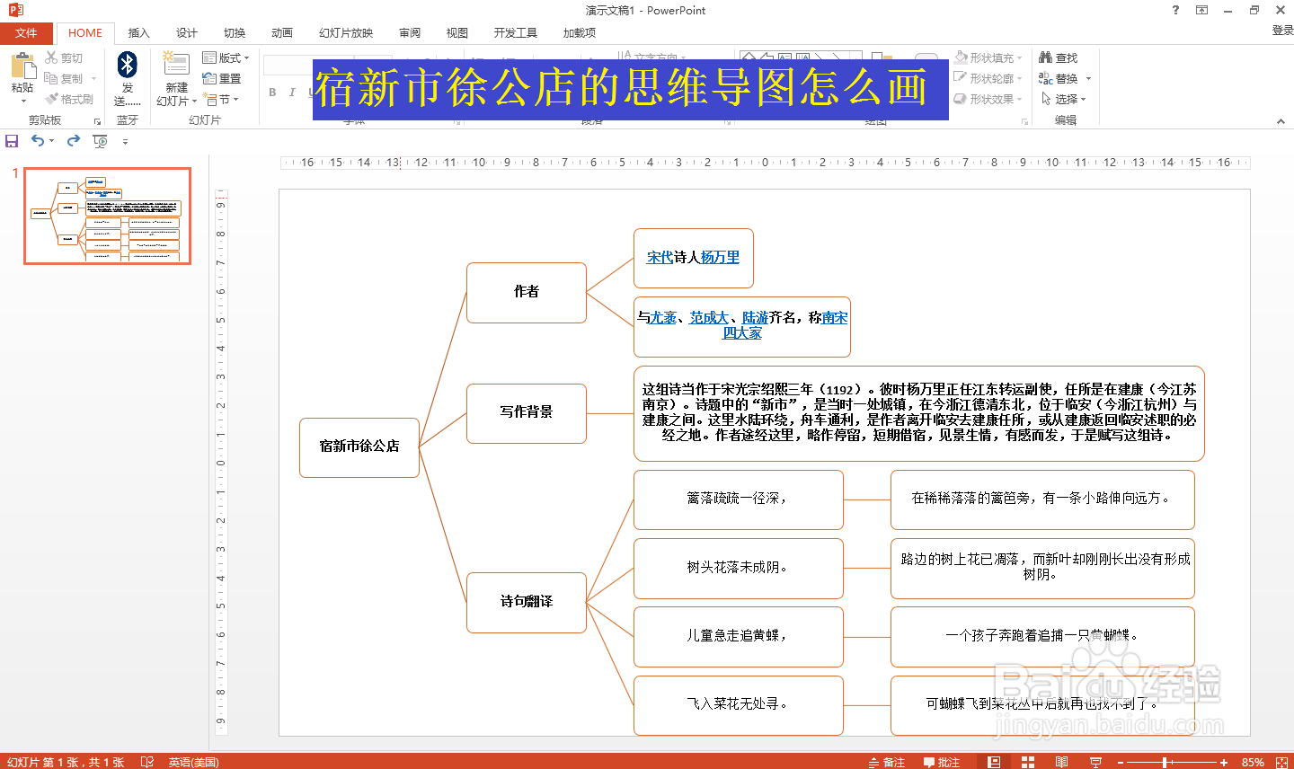Screen dimensions: 1294x769
Task: Click the Paste (粘贴) clipboard icon
Action: click(22, 66)
